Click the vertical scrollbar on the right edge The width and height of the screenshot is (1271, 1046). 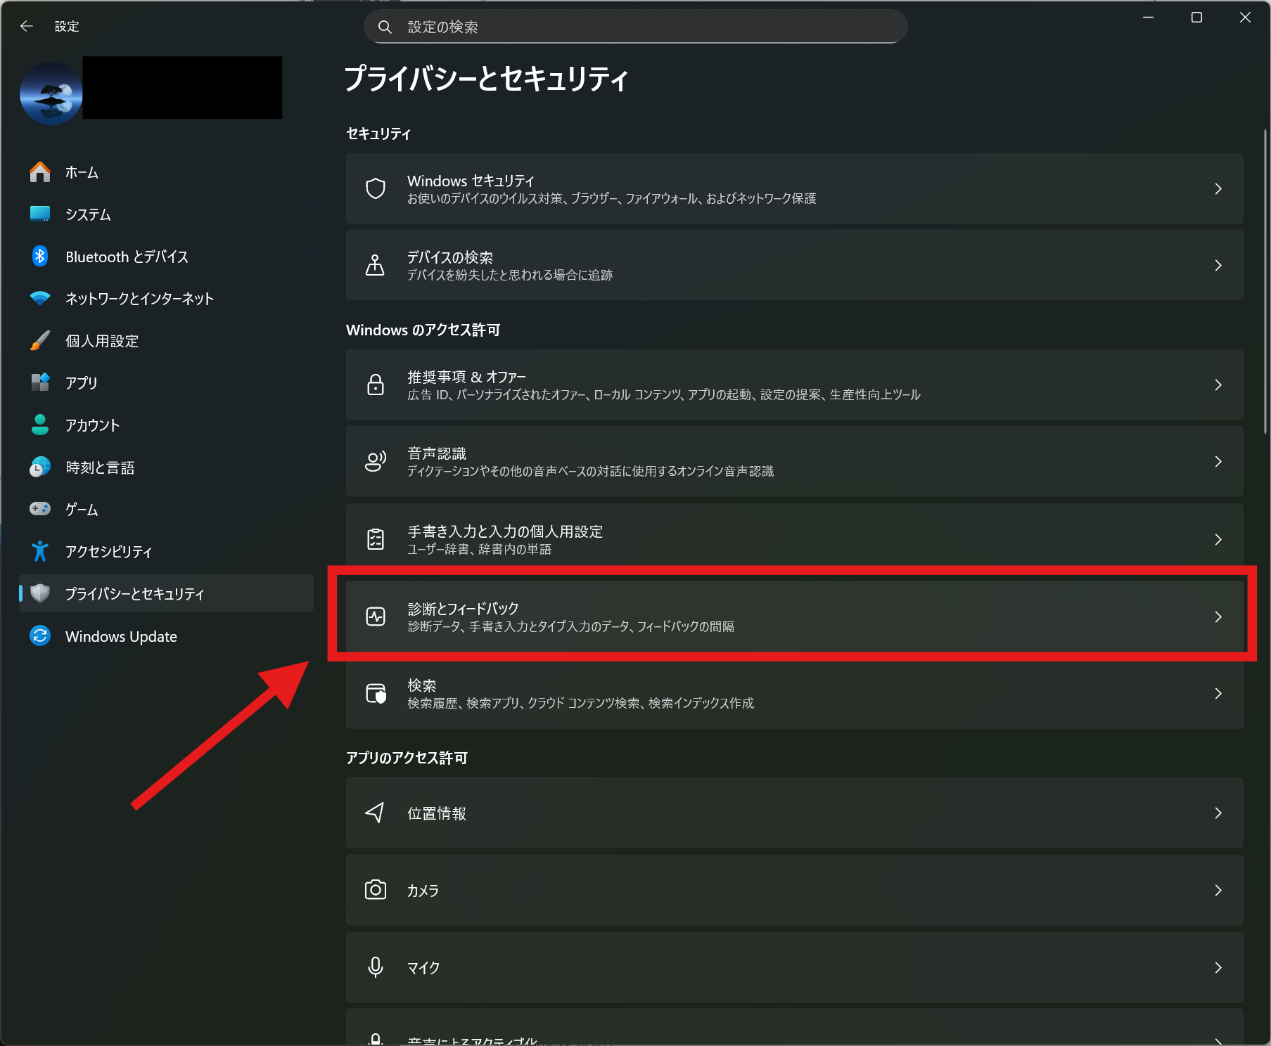pyautogui.click(x=1265, y=281)
